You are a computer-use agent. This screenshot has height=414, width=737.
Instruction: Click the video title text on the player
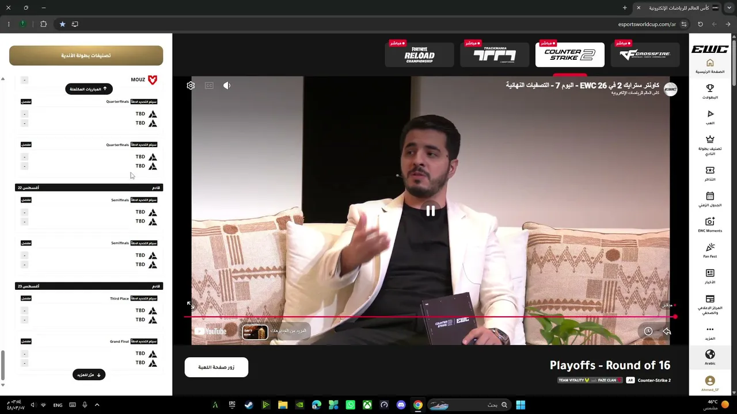583,85
